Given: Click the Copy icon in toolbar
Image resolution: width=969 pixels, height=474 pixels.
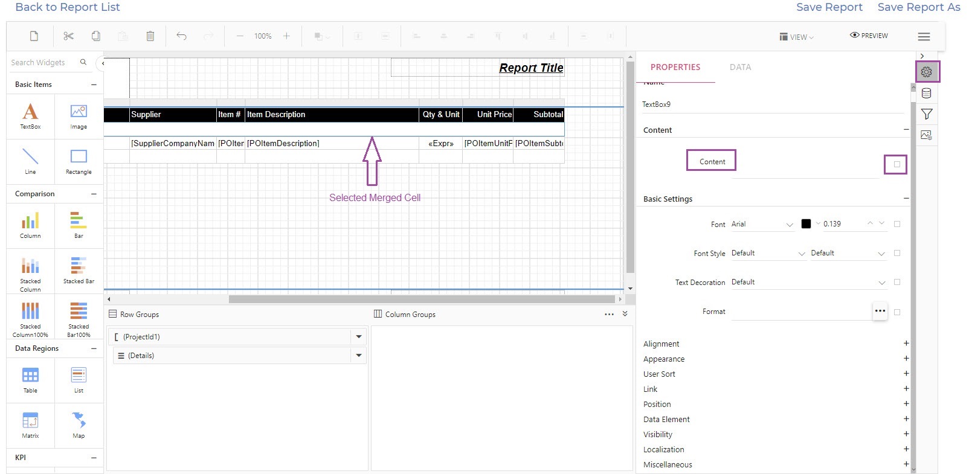Looking at the screenshot, I should click(x=96, y=36).
